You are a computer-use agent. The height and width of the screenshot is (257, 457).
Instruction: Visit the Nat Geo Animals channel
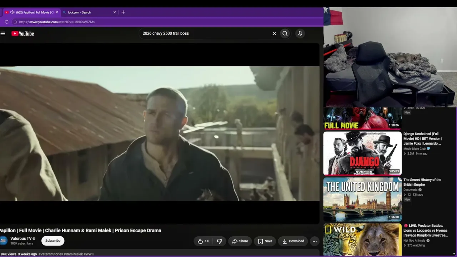tap(414, 241)
